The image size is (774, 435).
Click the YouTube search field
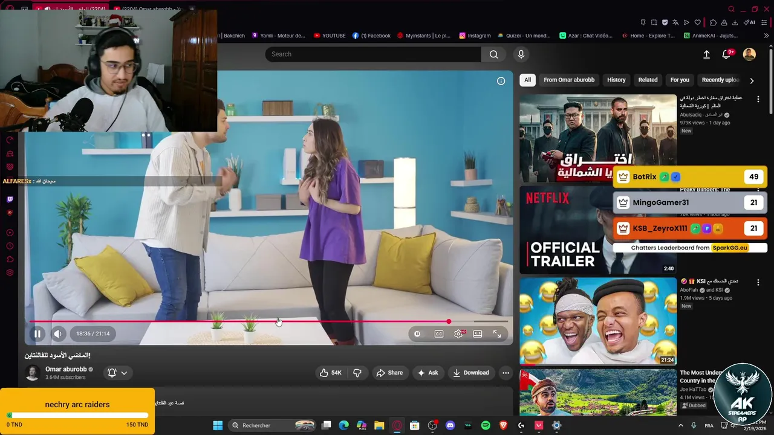[373, 54]
